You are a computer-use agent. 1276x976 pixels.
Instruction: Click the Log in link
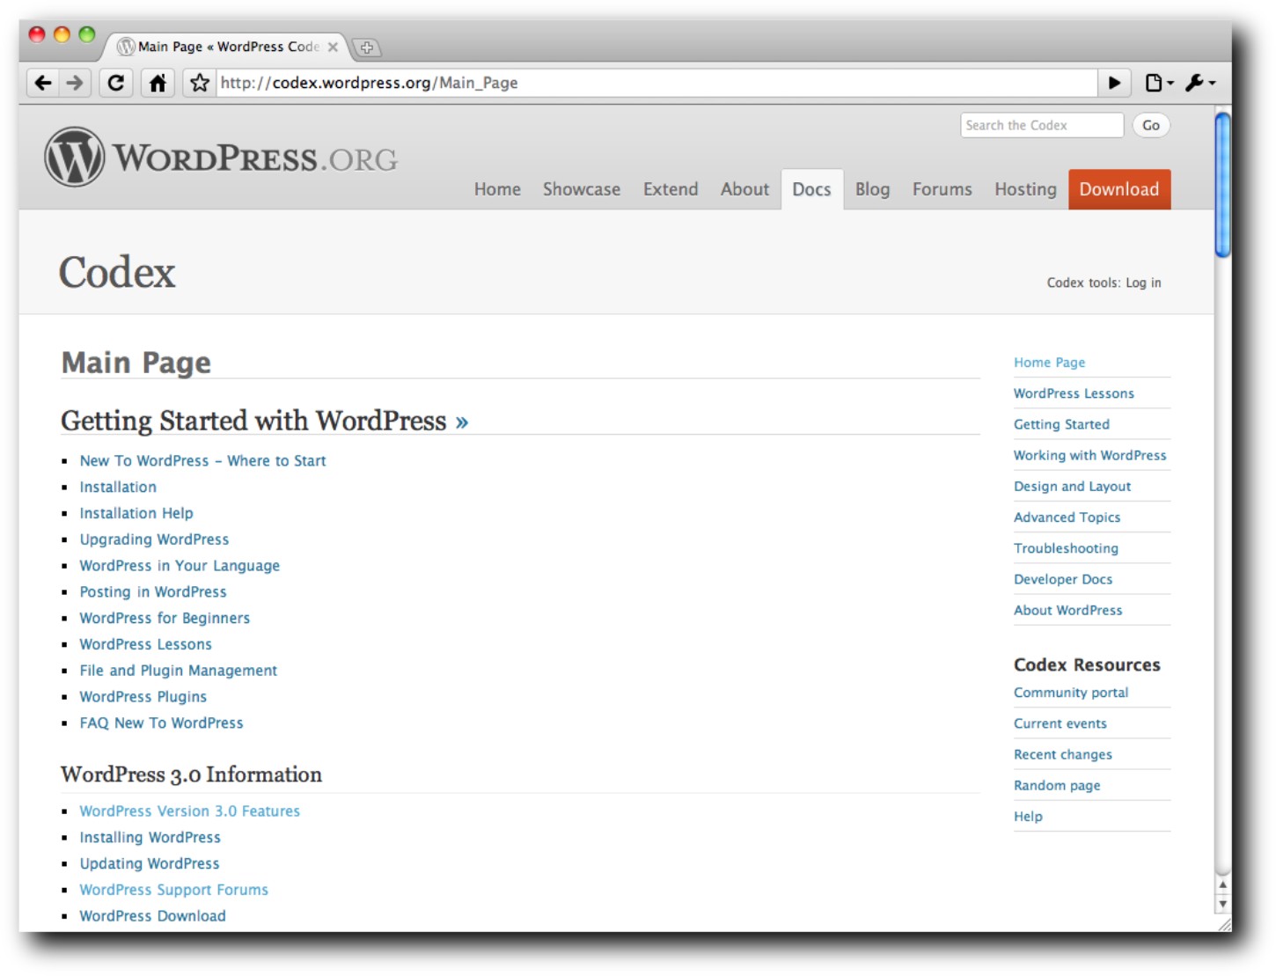(x=1143, y=283)
